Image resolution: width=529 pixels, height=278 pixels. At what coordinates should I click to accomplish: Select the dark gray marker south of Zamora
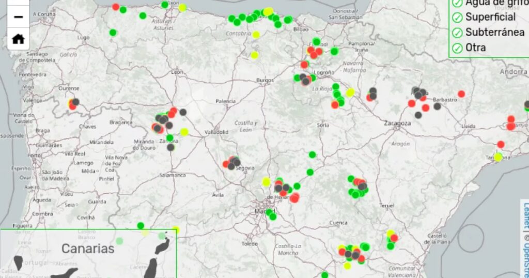tap(170, 147)
